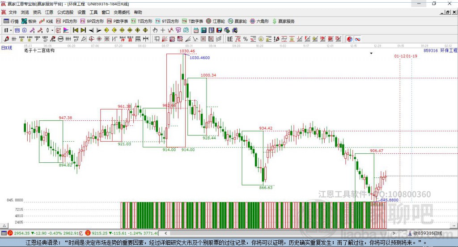Select the Gann fan lines tool
The height and width of the screenshot is (247, 458).
point(165,39)
